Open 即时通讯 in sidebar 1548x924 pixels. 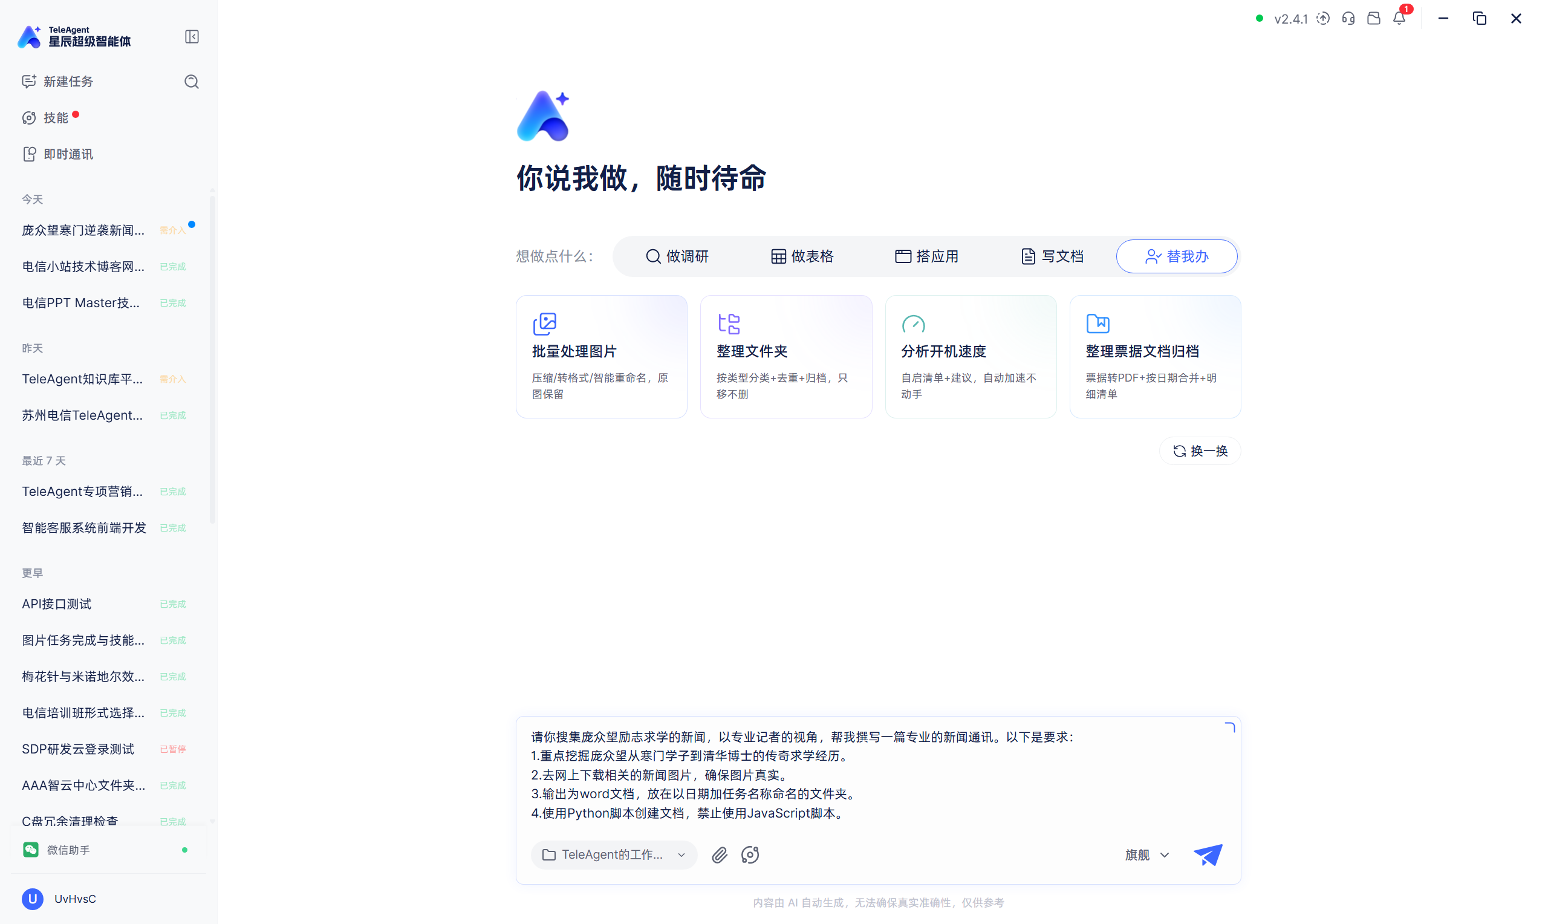(57, 154)
